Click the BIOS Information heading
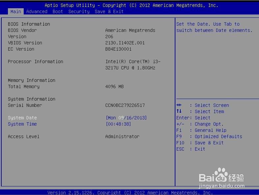The image size is (259, 195). tap(29, 24)
